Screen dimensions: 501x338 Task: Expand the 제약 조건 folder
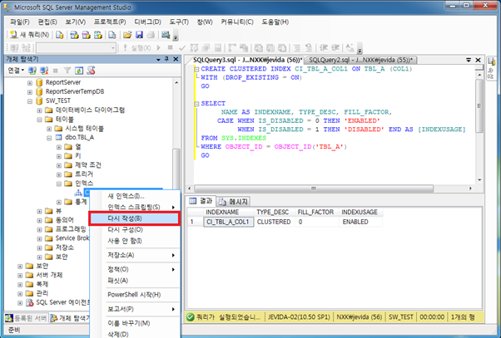point(59,165)
